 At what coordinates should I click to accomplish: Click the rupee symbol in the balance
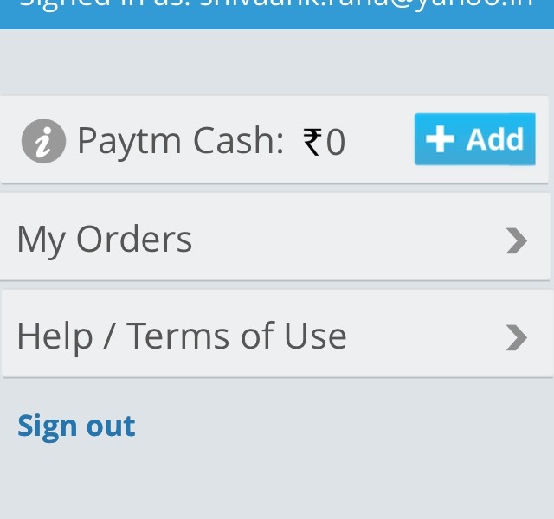point(313,142)
